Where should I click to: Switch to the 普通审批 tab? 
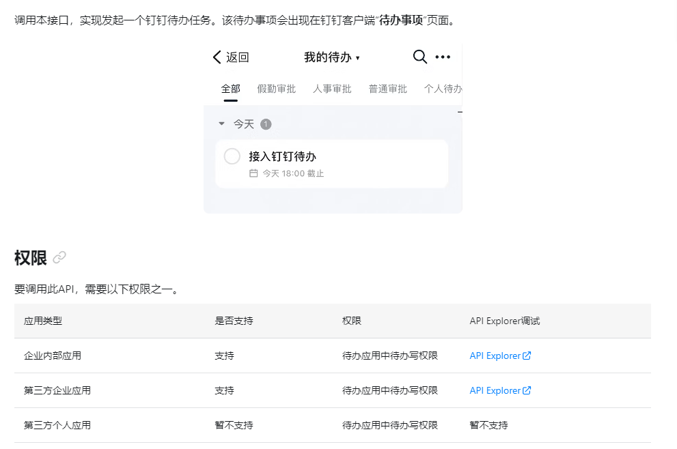coord(388,89)
